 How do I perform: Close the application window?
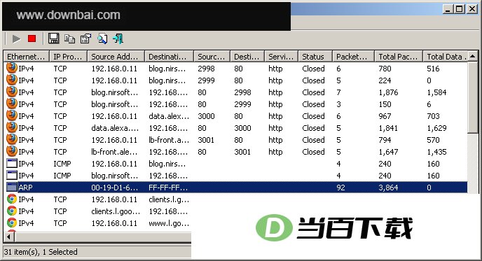coord(471,9)
